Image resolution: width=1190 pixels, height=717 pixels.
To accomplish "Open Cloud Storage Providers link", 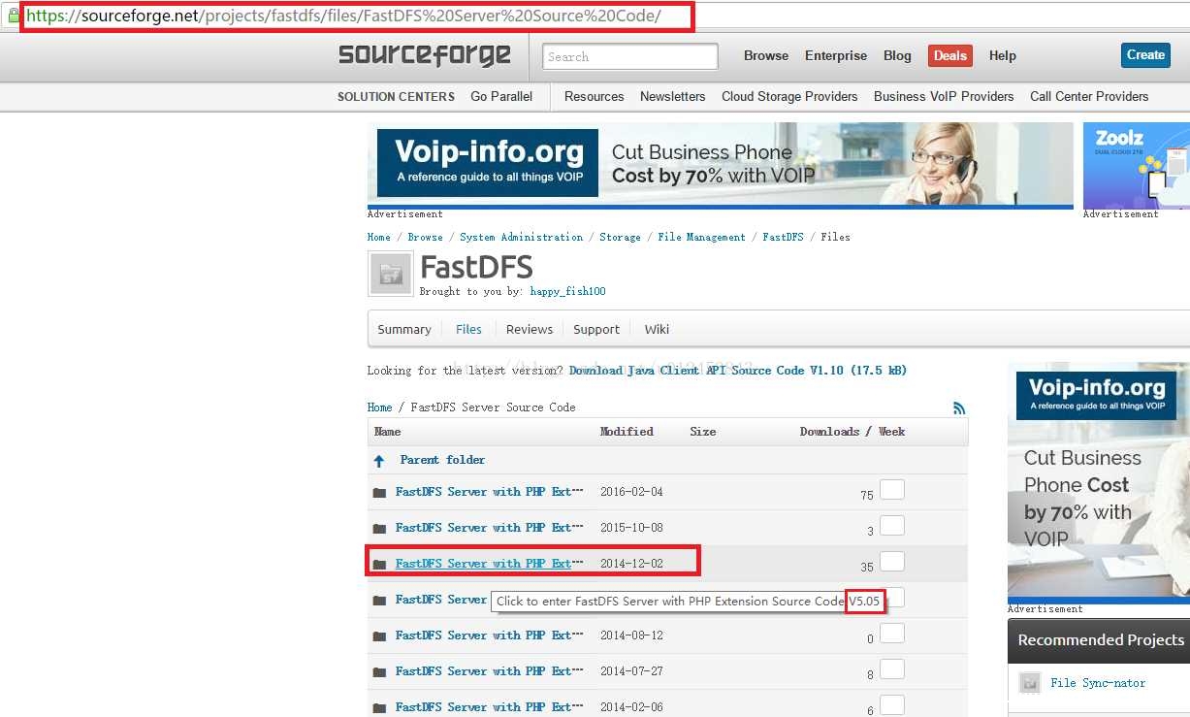I will pyautogui.click(x=789, y=96).
